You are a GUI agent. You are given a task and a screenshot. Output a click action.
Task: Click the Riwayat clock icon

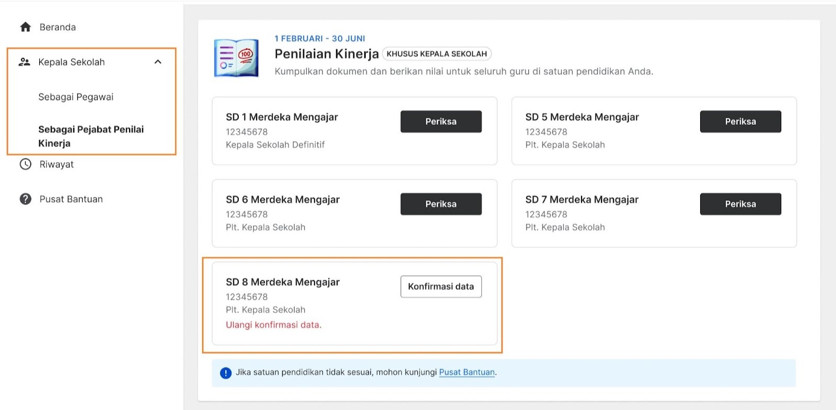(25, 164)
